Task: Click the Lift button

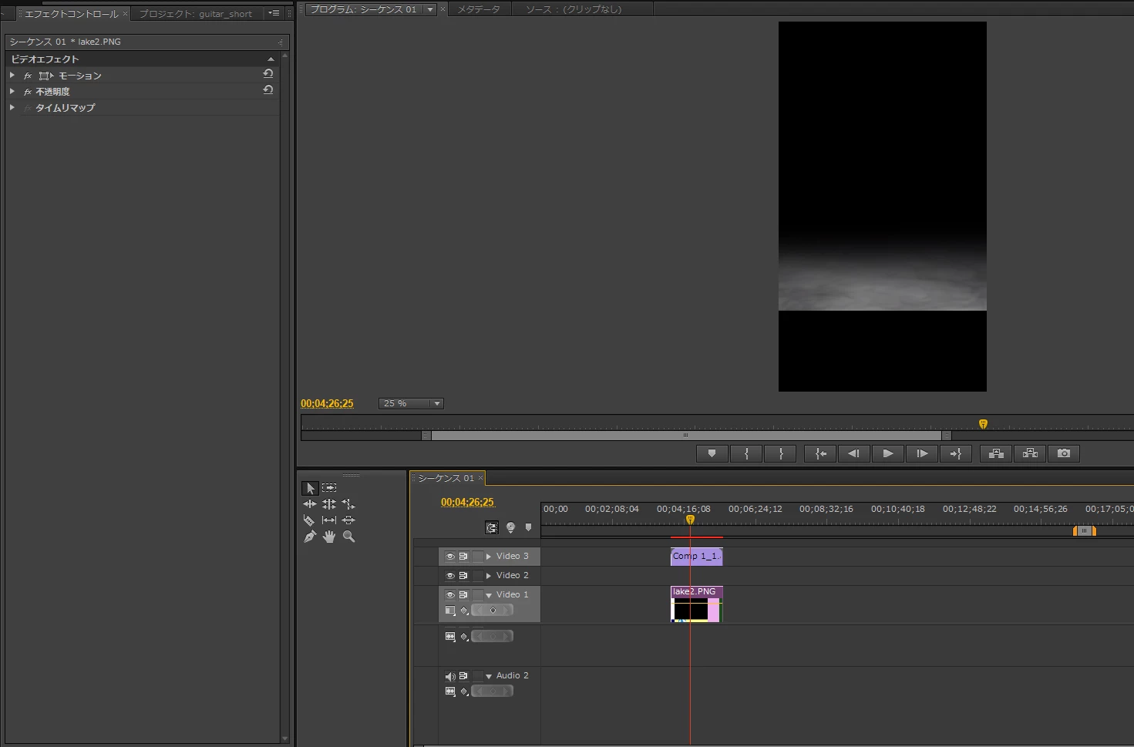Action: pos(996,454)
